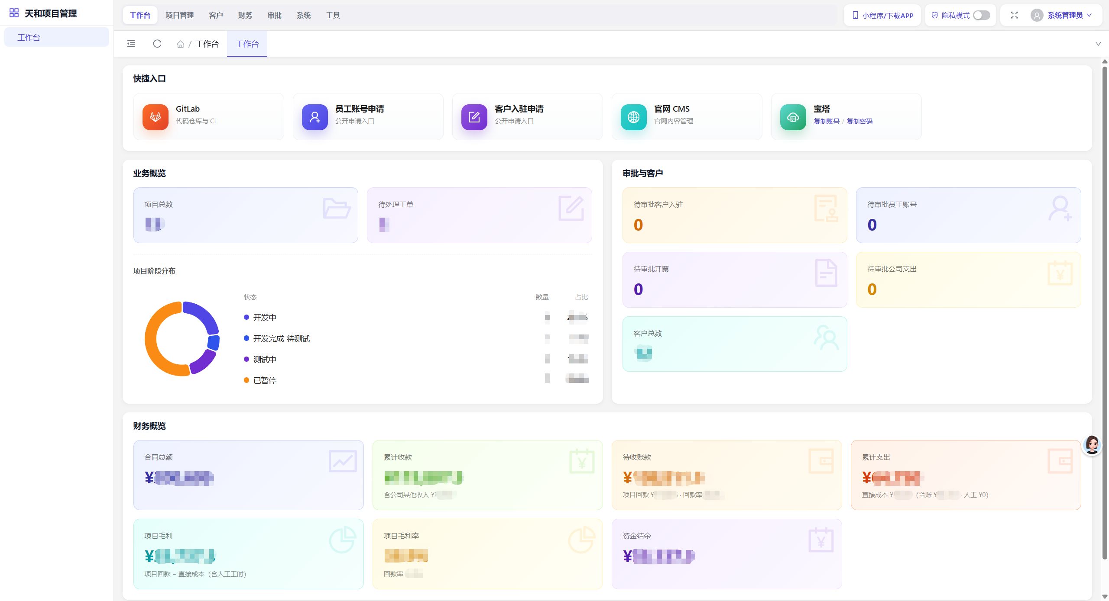This screenshot has width=1109, height=601.
Task: Open the 项目总数 card
Action: click(x=246, y=215)
